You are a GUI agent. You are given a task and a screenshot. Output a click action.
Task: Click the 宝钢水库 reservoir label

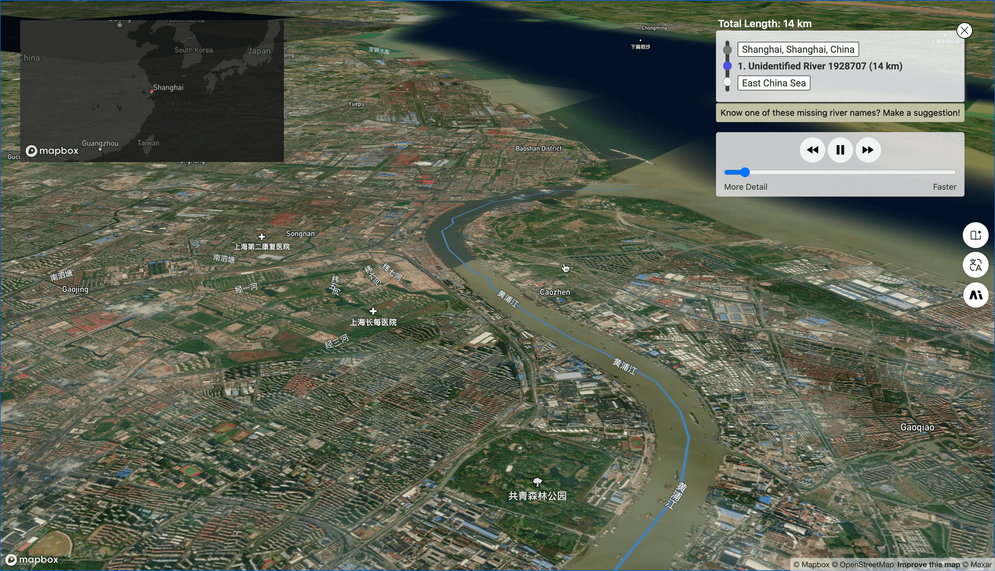click(x=379, y=50)
